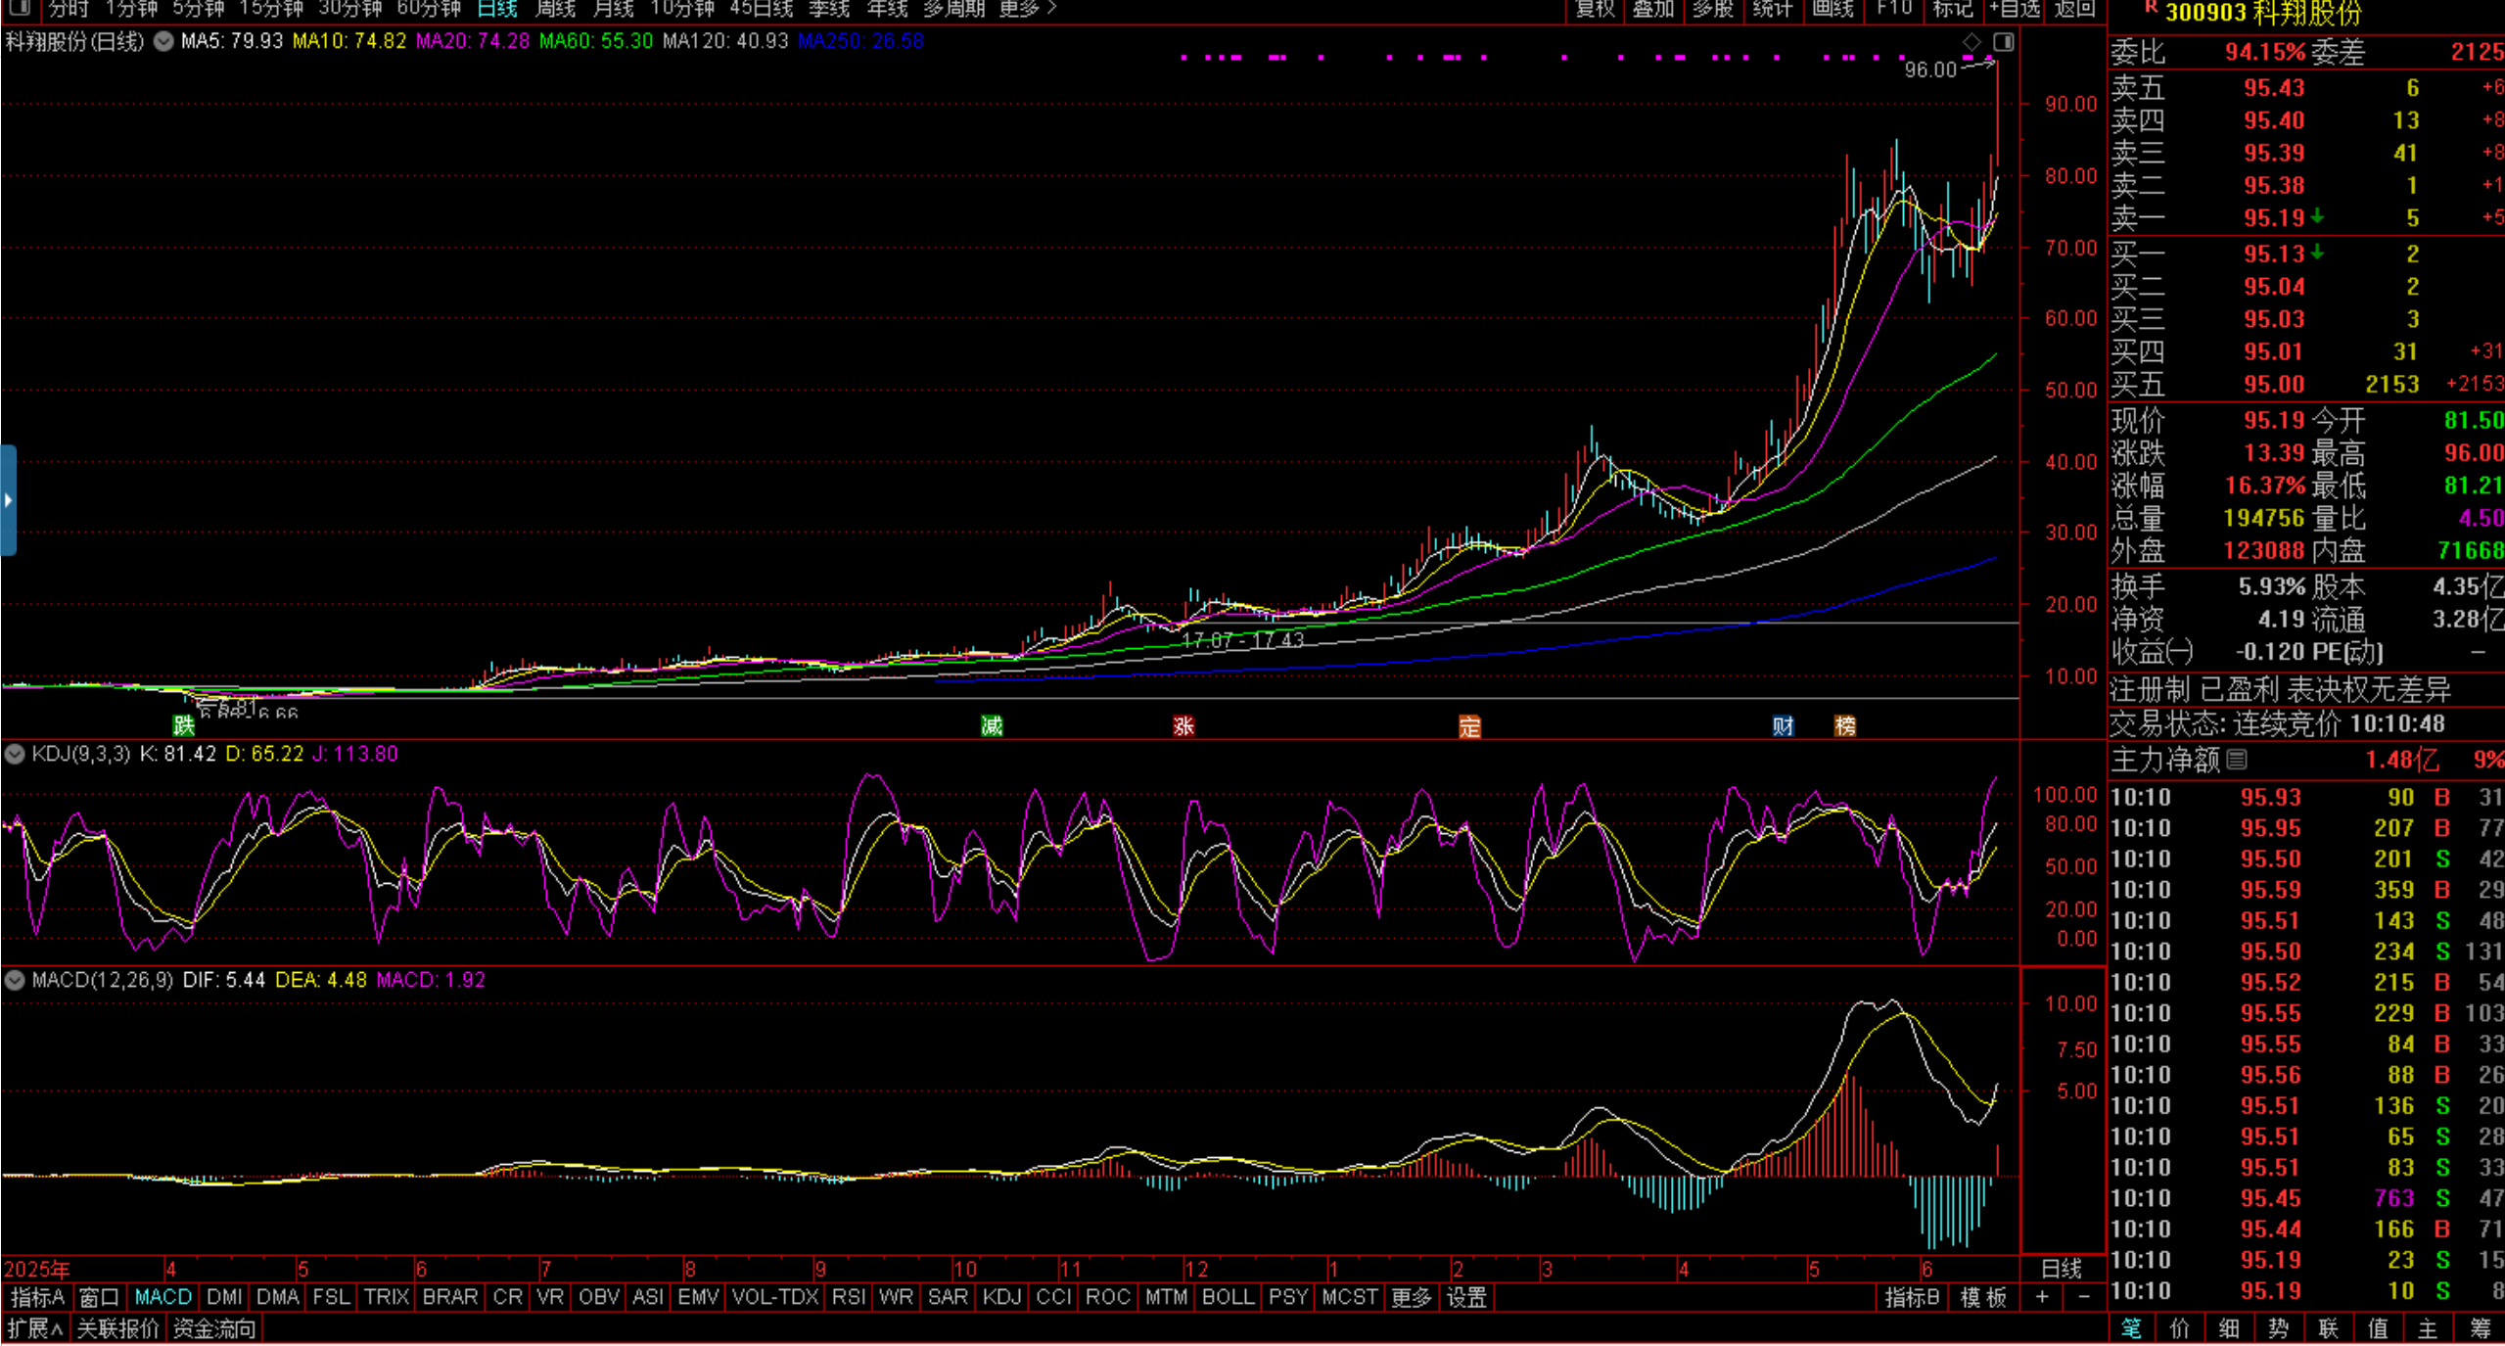Expand the left sidebar arrow handle
Screen dimensions: 2505x1346
tap(8, 500)
